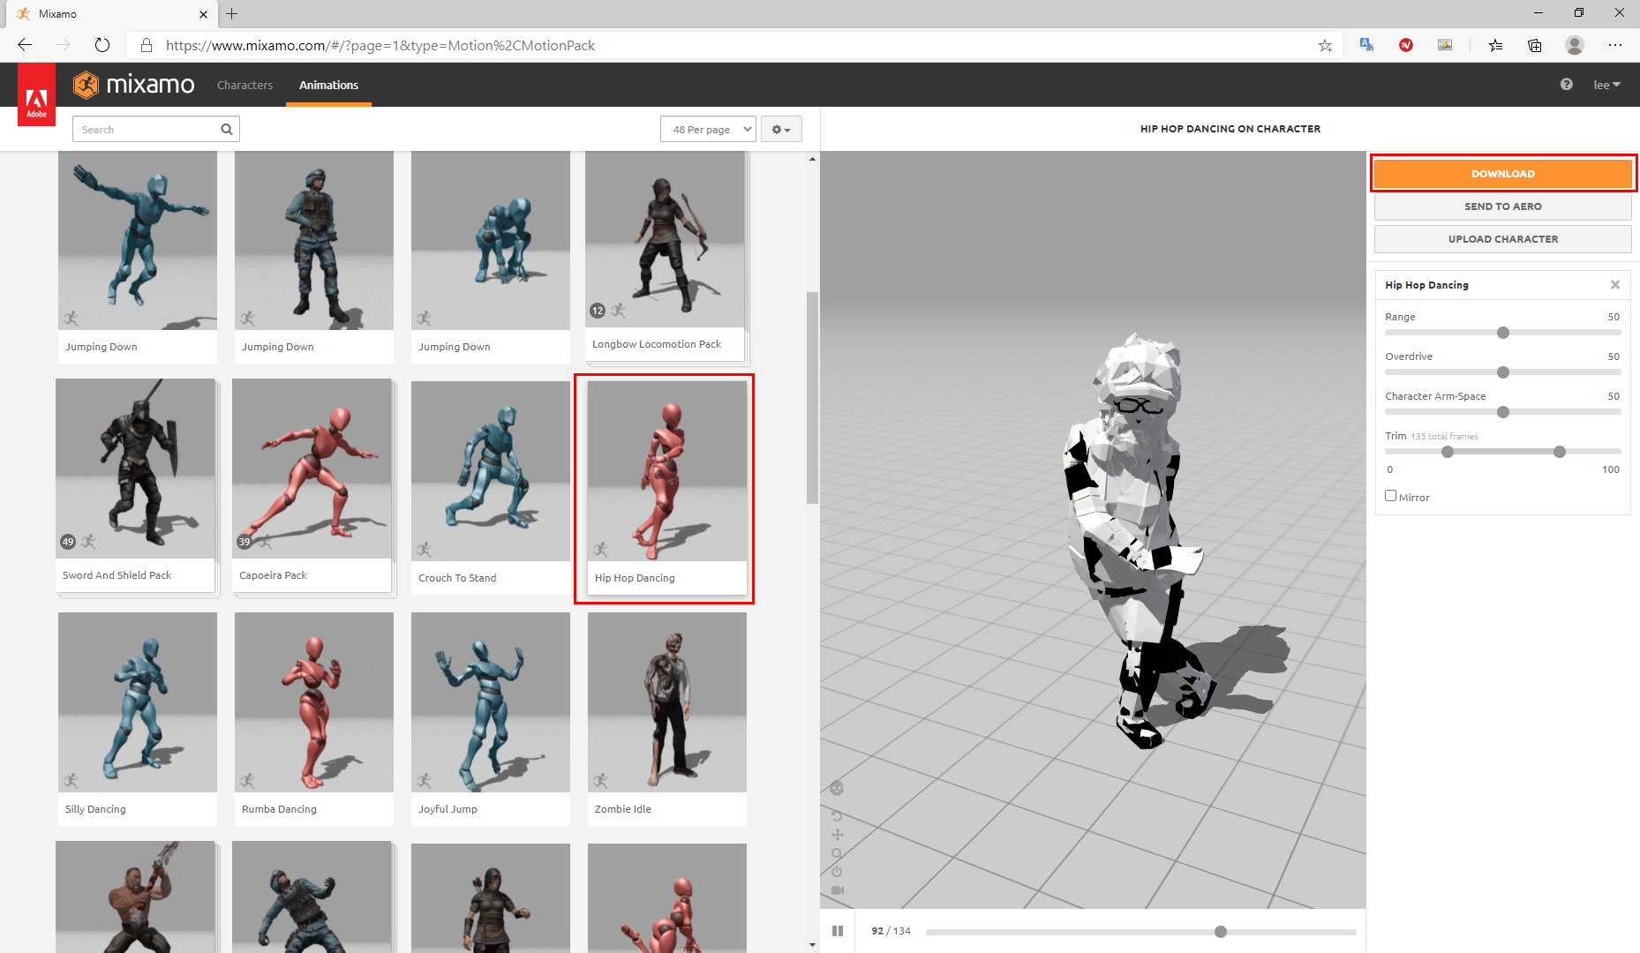This screenshot has width=1640, height=953.
Task: Add page to favorites with star icon
Action: click(1325, 45)
